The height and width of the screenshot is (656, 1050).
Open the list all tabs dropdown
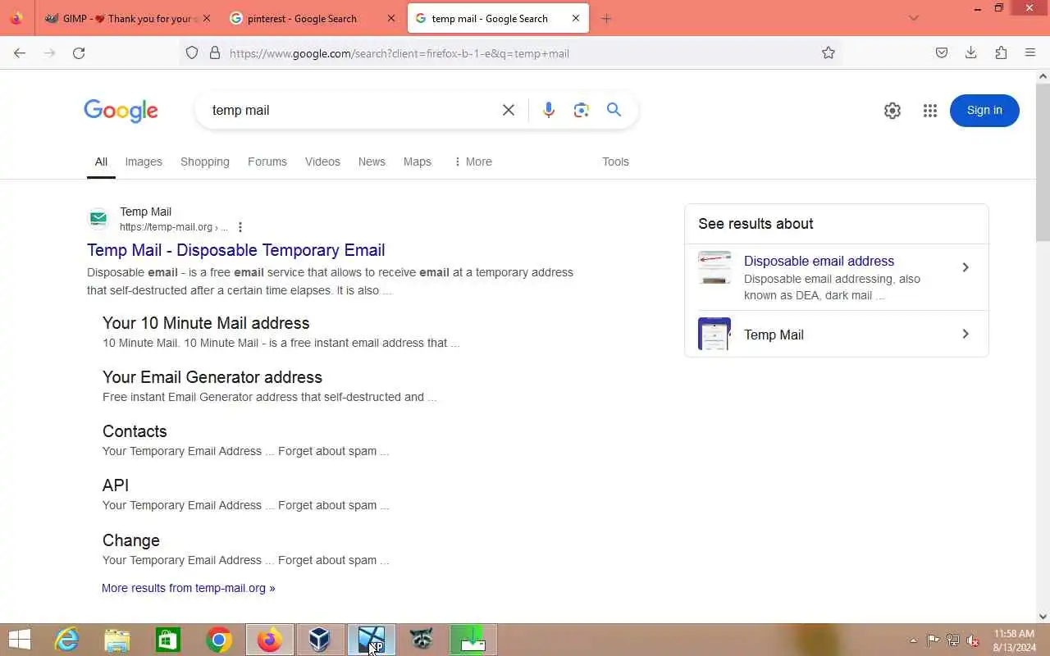[914, 18]
